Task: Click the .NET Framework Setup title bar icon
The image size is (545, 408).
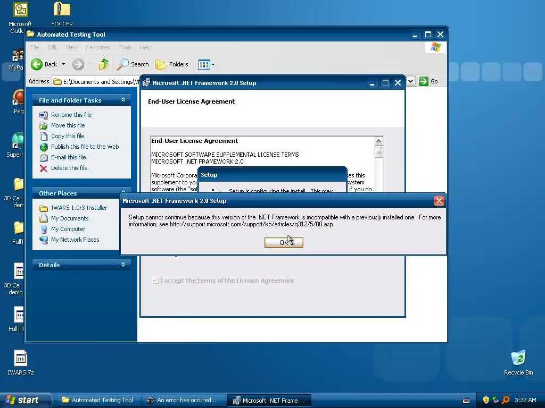Action: (x=146, y=82)
